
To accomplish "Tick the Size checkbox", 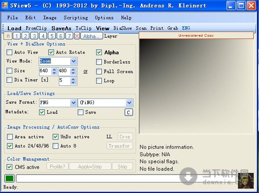I will coord(9,70).
